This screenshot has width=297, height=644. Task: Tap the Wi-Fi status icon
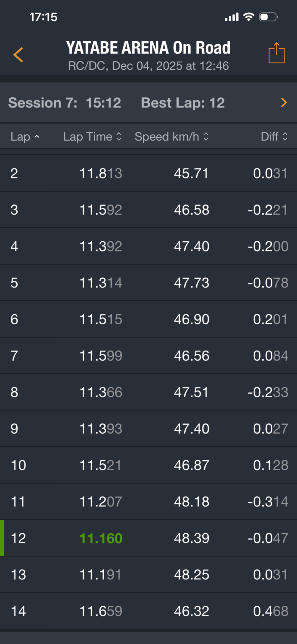pos(249,17)
